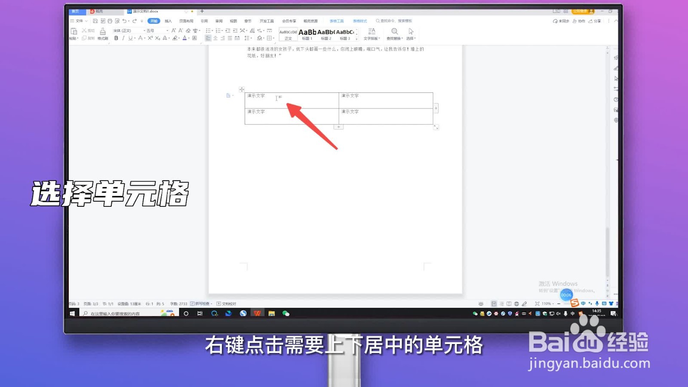Click the superscript formatting icon
688x387 pixels.
(x=151, y=38)
